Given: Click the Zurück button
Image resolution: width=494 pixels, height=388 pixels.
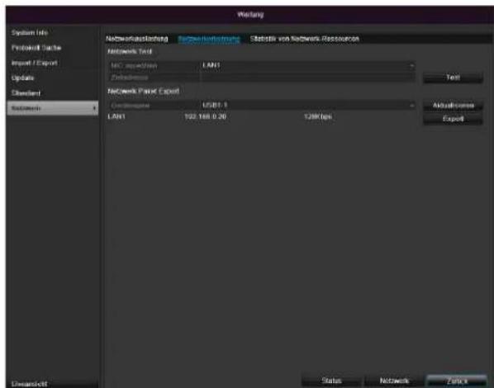Looking at the screenshot, I should coord(457,381).
